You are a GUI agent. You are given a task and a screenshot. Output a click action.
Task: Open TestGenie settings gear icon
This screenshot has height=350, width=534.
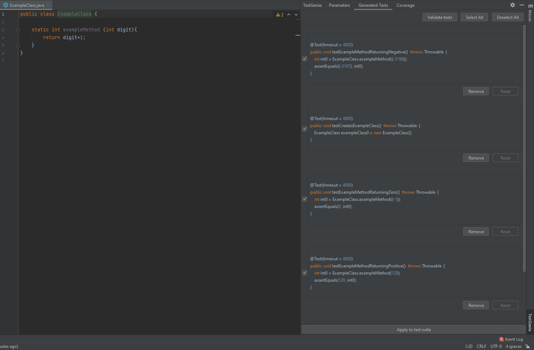pyautogui.click(x=513, y=5)
